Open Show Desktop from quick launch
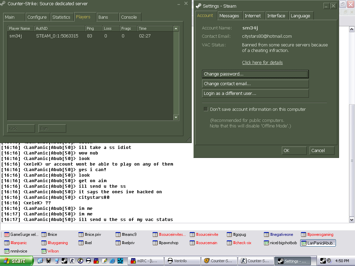 tap(40, 261)
